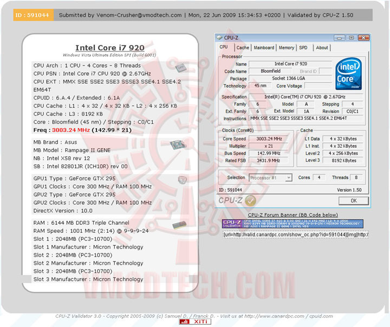The width and height of the screenshot is (390, 327).
Task: Click the Windows Vista Ultimate Edition subtitle
Action: [109, 55]
